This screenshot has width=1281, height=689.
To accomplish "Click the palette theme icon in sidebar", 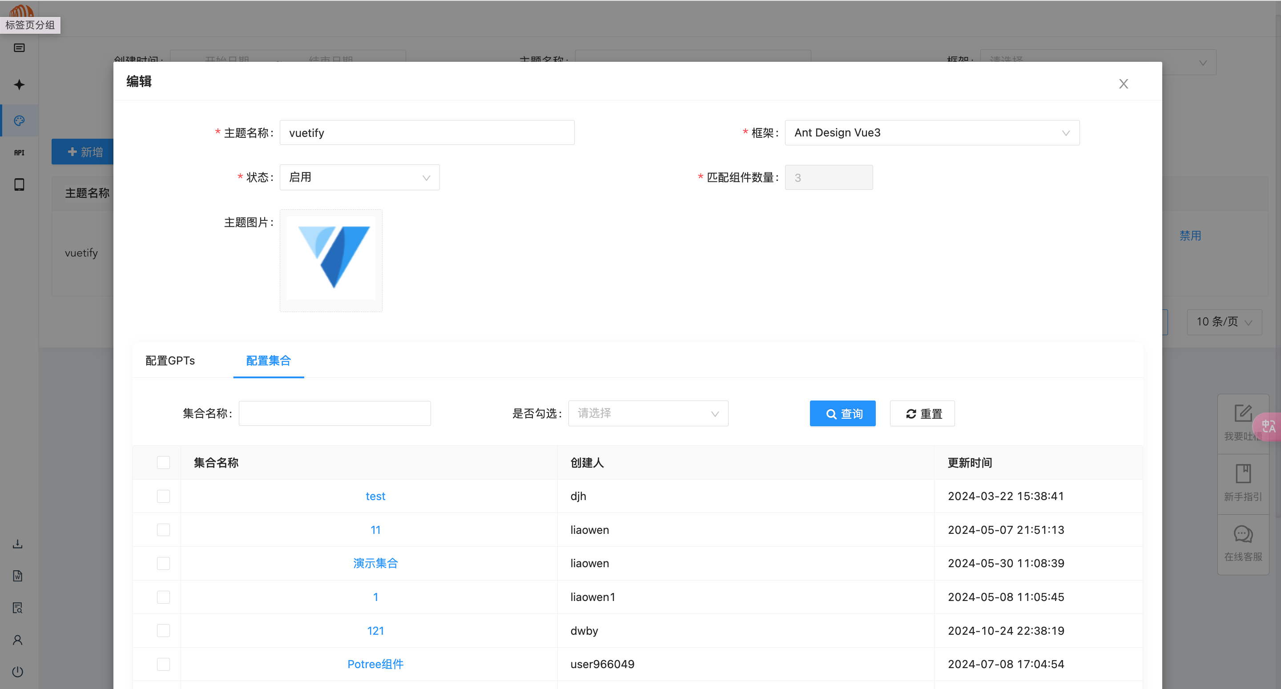I will [x=19, y=121].
